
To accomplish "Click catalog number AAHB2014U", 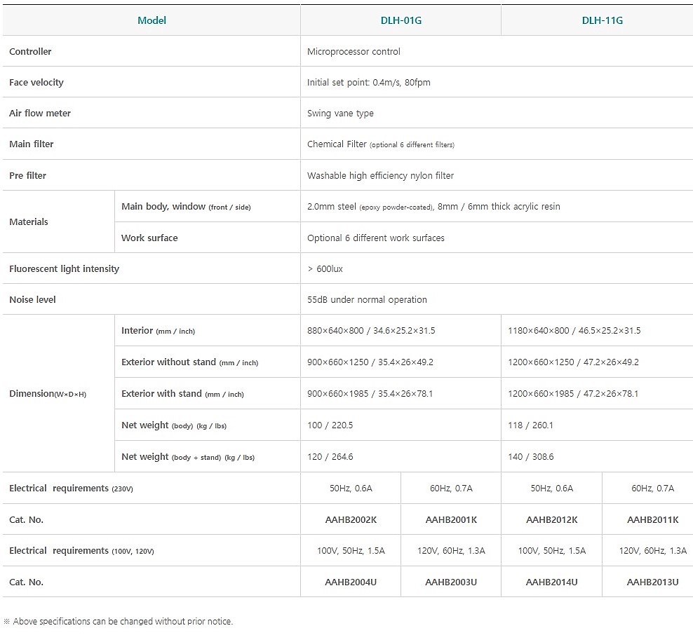I will point(551,582).
